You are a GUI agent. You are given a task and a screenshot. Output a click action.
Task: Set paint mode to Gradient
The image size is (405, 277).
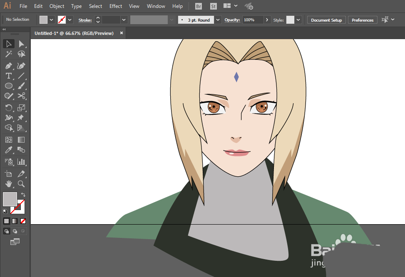(15, 221)
